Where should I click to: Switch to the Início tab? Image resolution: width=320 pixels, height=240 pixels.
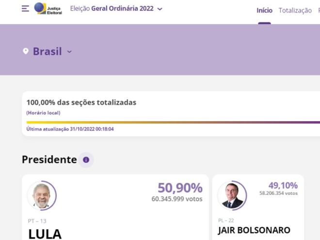[x=264, y=10]
